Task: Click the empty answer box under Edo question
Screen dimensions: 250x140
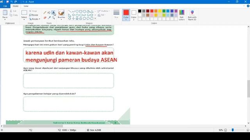Action: (x=69, y=104)
